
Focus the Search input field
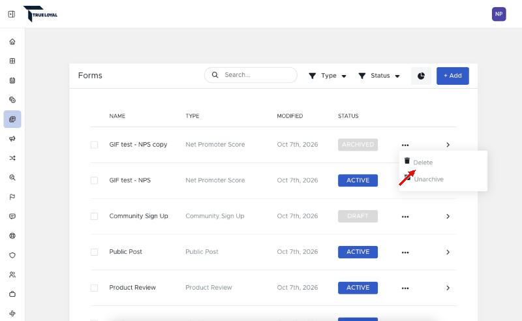[251, 75]
